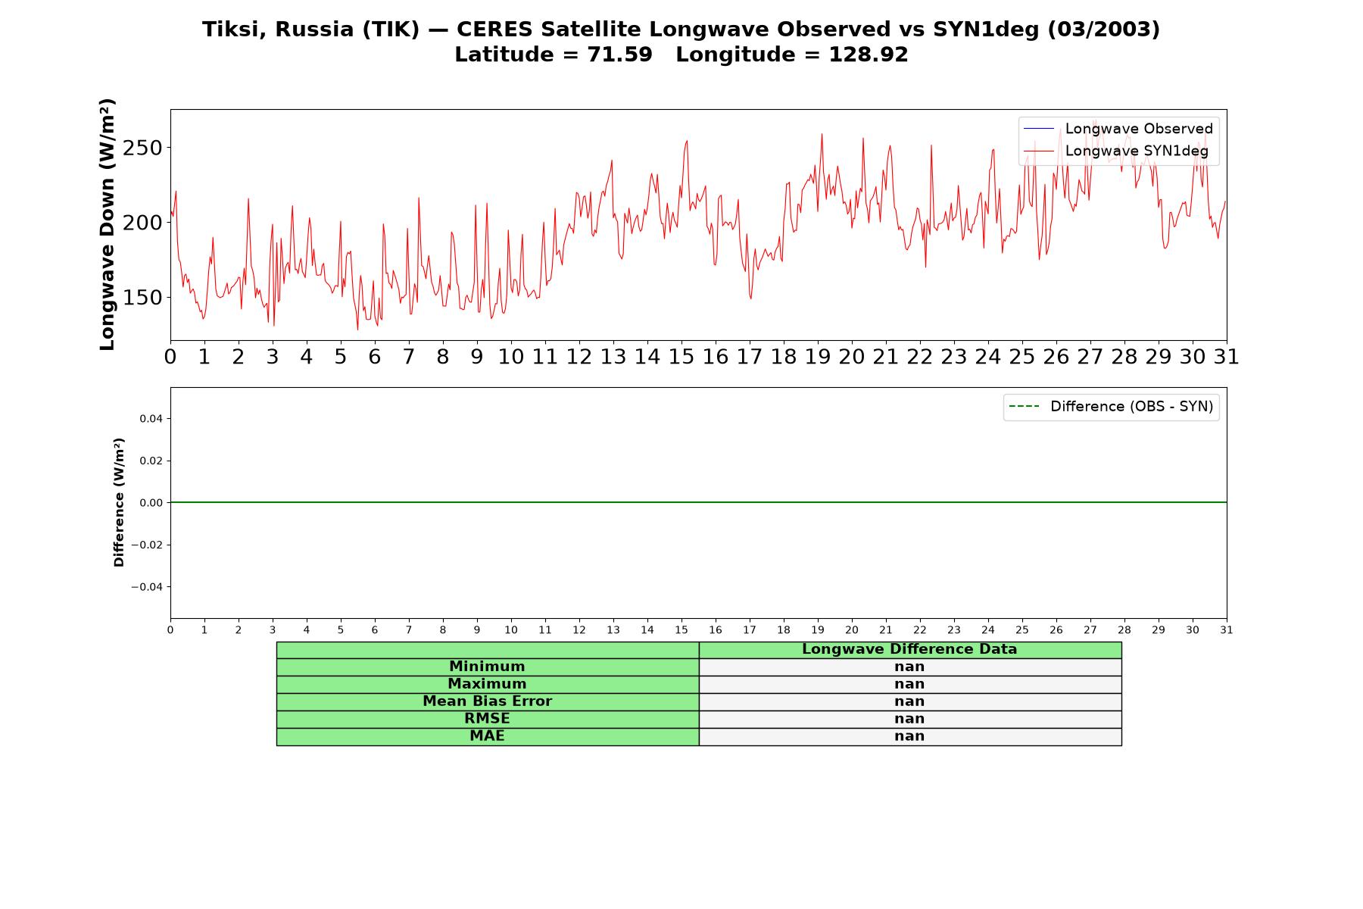The image size is (1363, 909).
Task: Select the Minimum row label in table
Action: point(487,667)
